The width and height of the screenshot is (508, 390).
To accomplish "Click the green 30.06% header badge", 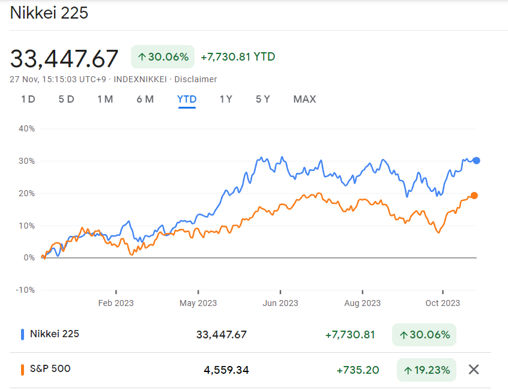I will 163,57.
